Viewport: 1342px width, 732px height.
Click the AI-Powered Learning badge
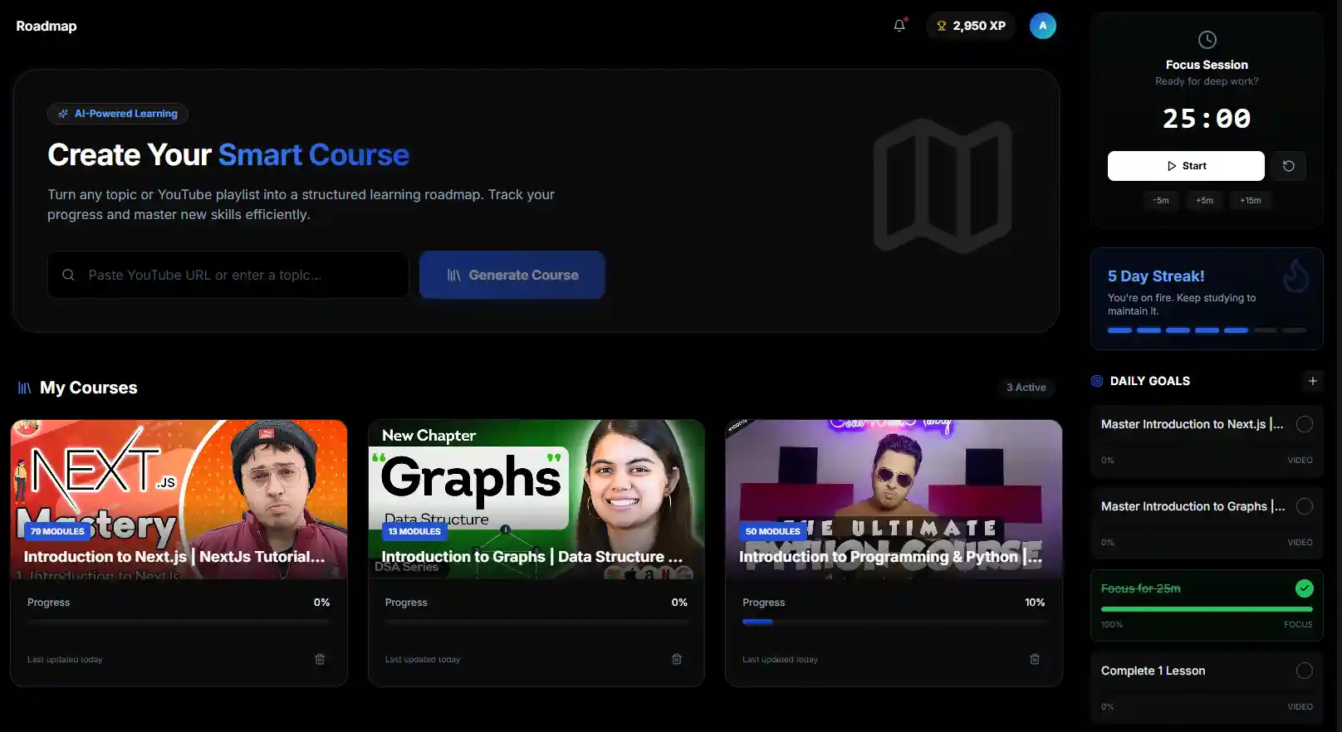click(x=118, y=114)
